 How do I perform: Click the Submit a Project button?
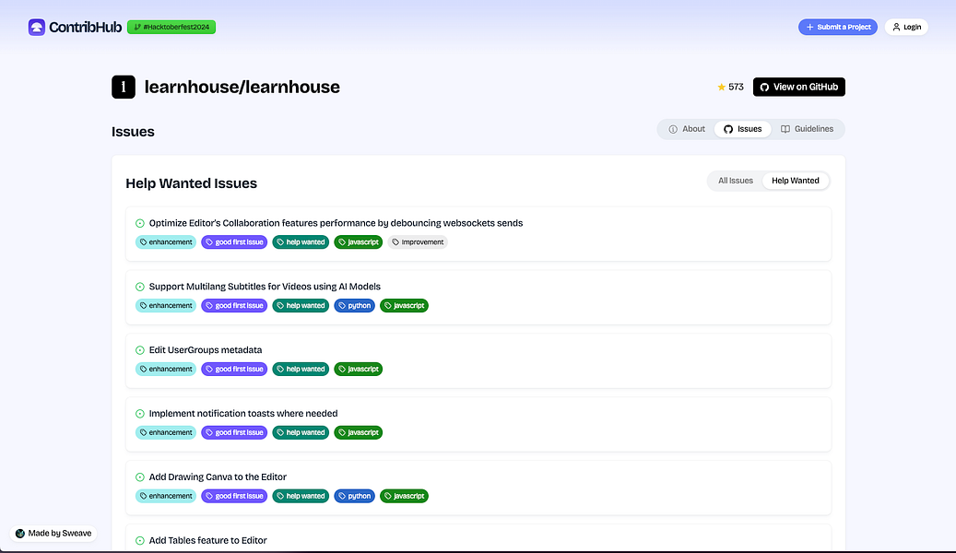point(838,27)
